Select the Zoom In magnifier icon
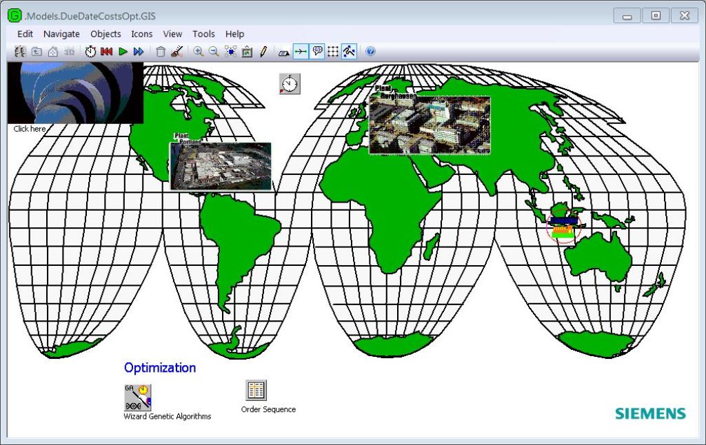Image resolution: width=706 pixels, height=445 pixels. [198, 51]
